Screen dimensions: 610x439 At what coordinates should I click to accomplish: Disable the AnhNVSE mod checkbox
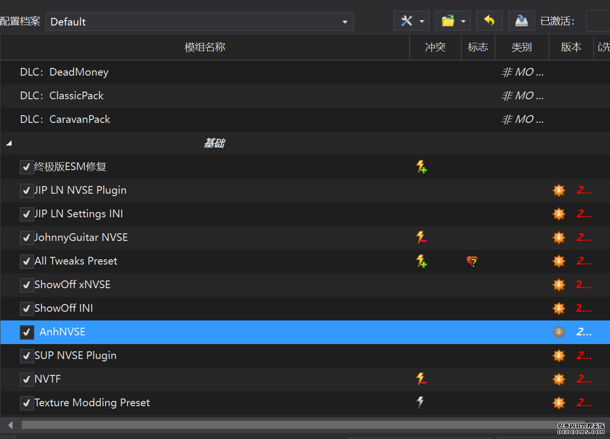27,332
